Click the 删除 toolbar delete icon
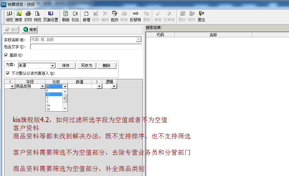This screenshot has height=176, width=289. click(105, 16)
